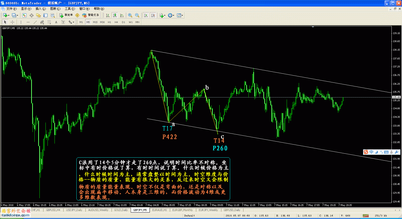Switch to the EURJPY,Weekly chart tab

(208, 210)
